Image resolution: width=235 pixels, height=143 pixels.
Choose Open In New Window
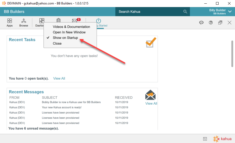pyautogui.click(x=69, y=32)
